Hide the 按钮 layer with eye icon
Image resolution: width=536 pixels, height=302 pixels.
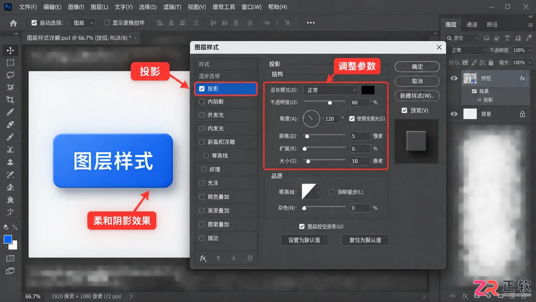(454, 78)
